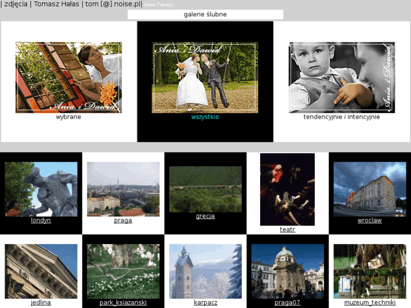411x308 pixels.
Task: Open the park_ksiazanski flowers thumbnail
Action: [123, 271]
